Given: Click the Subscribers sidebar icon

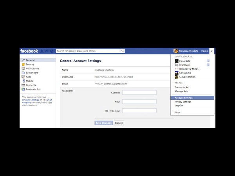Looking at the screenshot, I should [23, 73].
